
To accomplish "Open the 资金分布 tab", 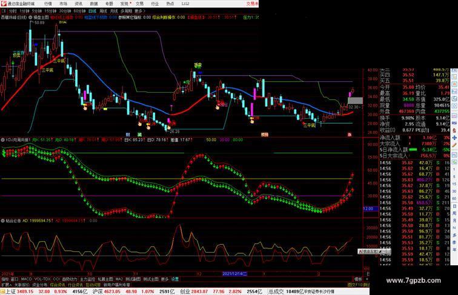I will click(40, 285).
